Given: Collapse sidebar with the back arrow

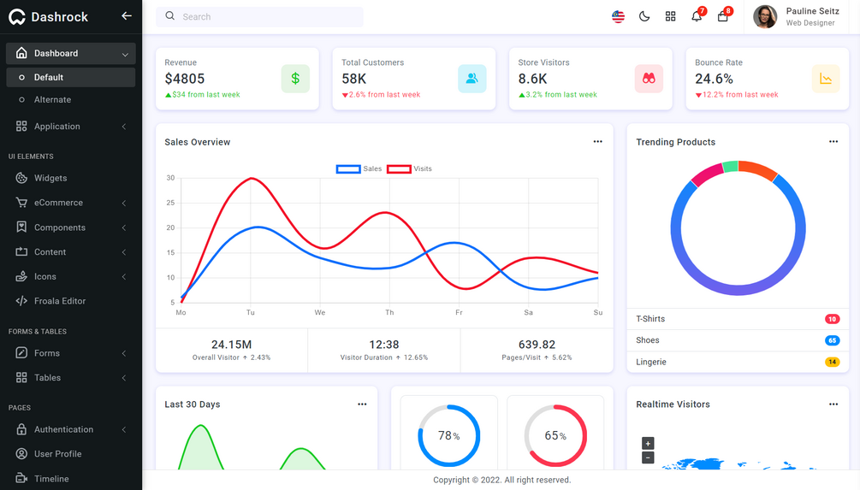Looking at the screenshot, I should [x=126, y=16].
